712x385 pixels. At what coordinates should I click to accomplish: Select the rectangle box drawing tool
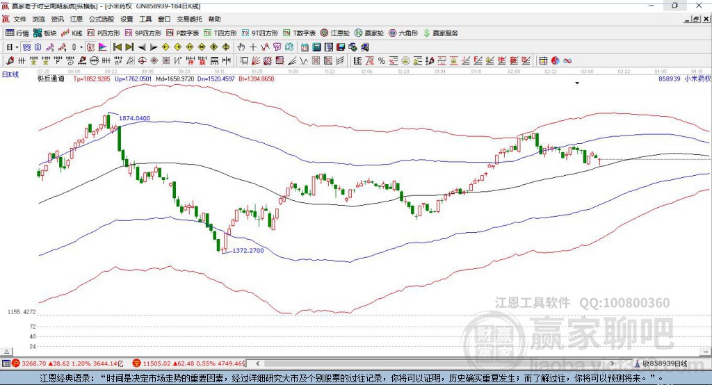[244, 61]
